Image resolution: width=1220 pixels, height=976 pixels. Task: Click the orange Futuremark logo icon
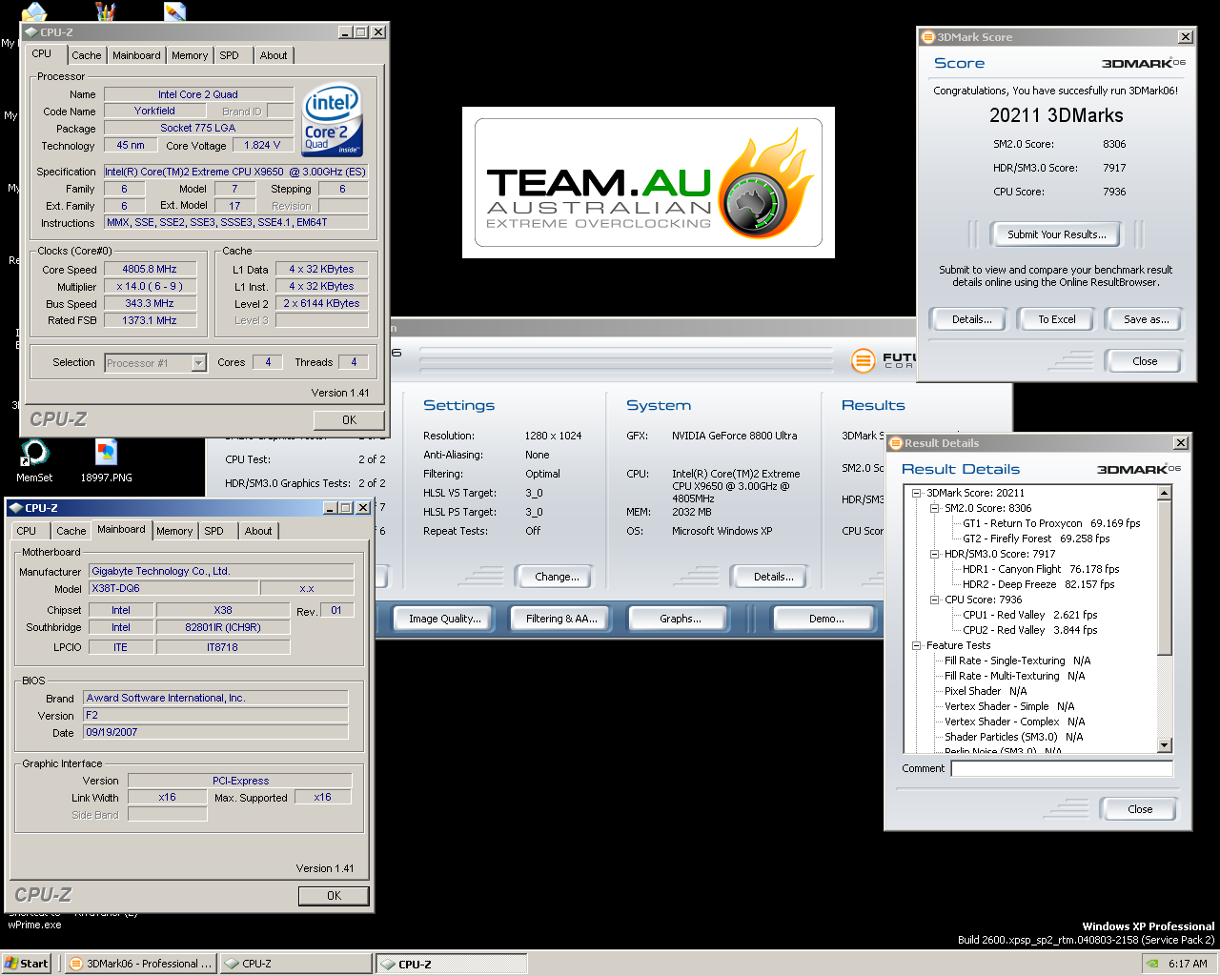(x=863, y=360)
